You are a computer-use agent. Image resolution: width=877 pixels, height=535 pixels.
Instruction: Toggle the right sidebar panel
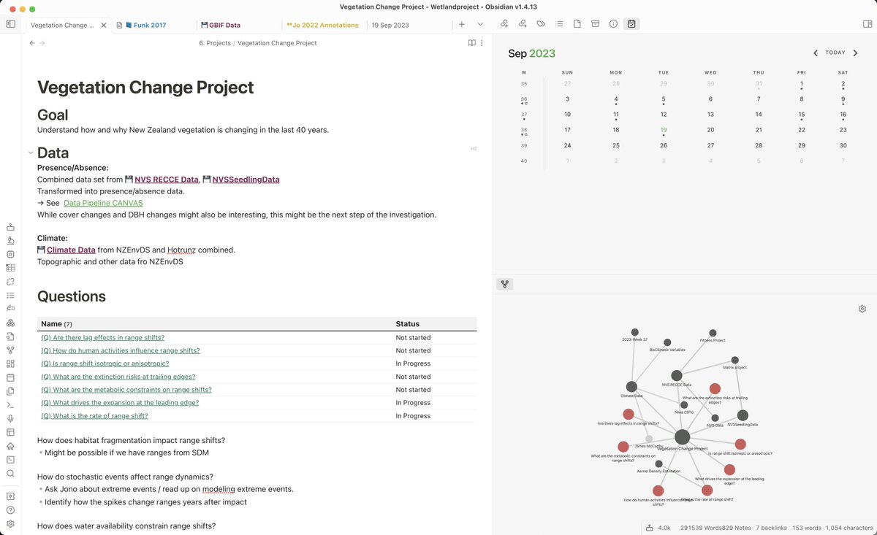pyautogui.click(x=867, y=24)
